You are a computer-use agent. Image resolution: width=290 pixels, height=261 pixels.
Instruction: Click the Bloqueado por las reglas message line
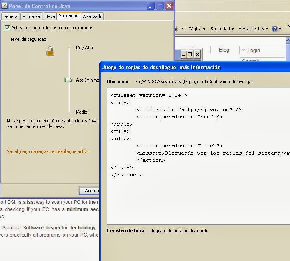coord(213,153)
